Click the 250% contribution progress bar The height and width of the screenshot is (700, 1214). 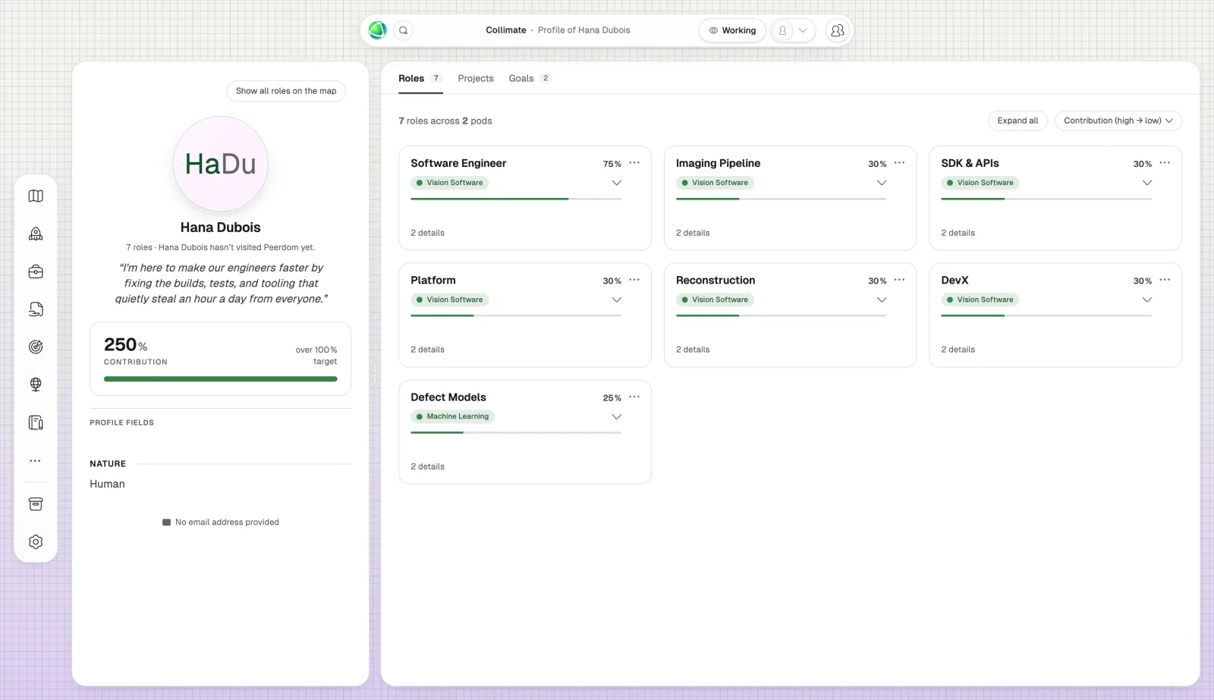pyautogui.click(x=221, y=379)
